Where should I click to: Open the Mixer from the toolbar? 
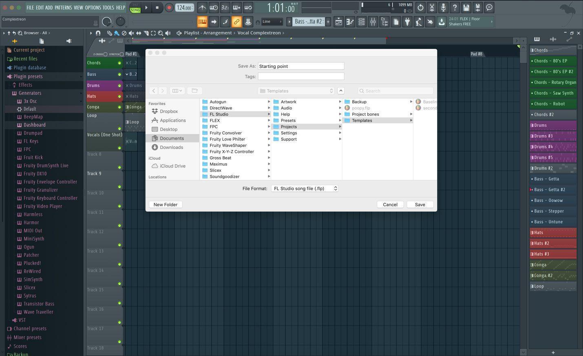click(373, 22)
